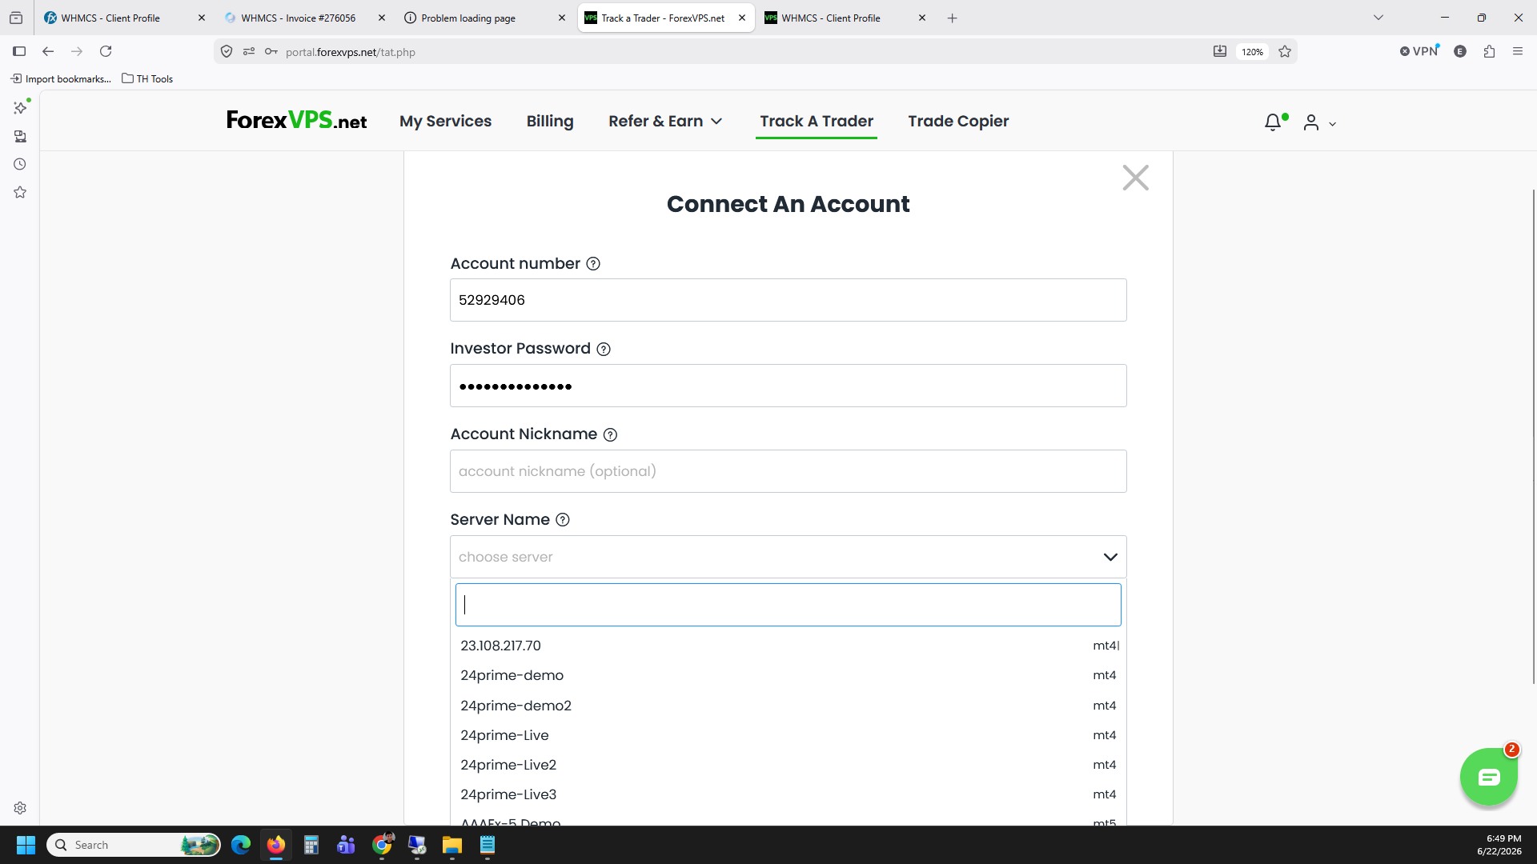Image resolution: width=1537 pixels, height=864 pixels.
Task: Open sidebar settings gear icon
Action: (x=20, y=808)
